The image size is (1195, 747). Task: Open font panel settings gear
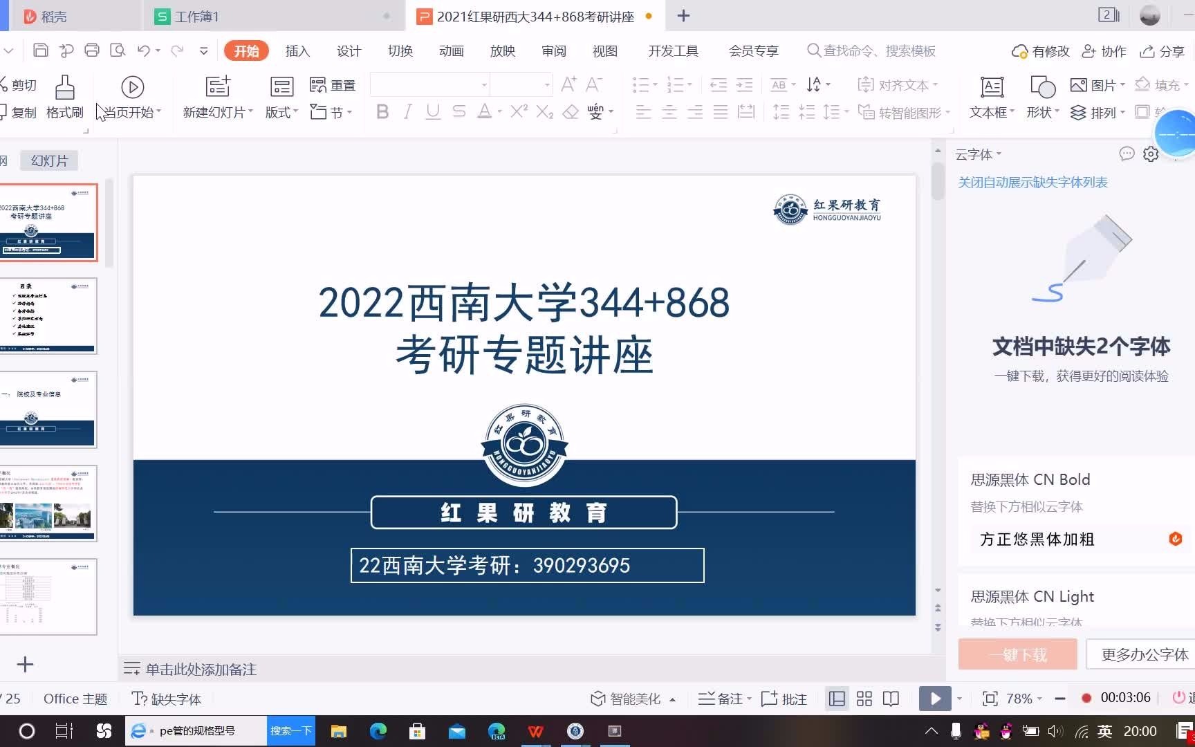tap(1151, 154)
